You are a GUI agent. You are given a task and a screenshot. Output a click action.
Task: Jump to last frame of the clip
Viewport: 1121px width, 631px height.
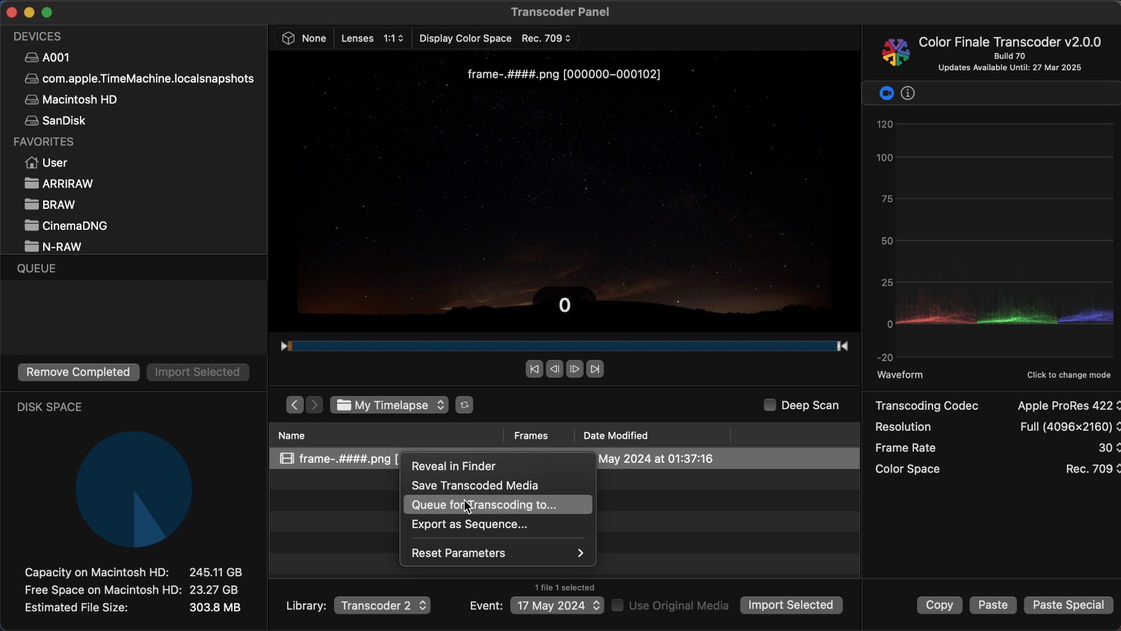pos(595,369)
